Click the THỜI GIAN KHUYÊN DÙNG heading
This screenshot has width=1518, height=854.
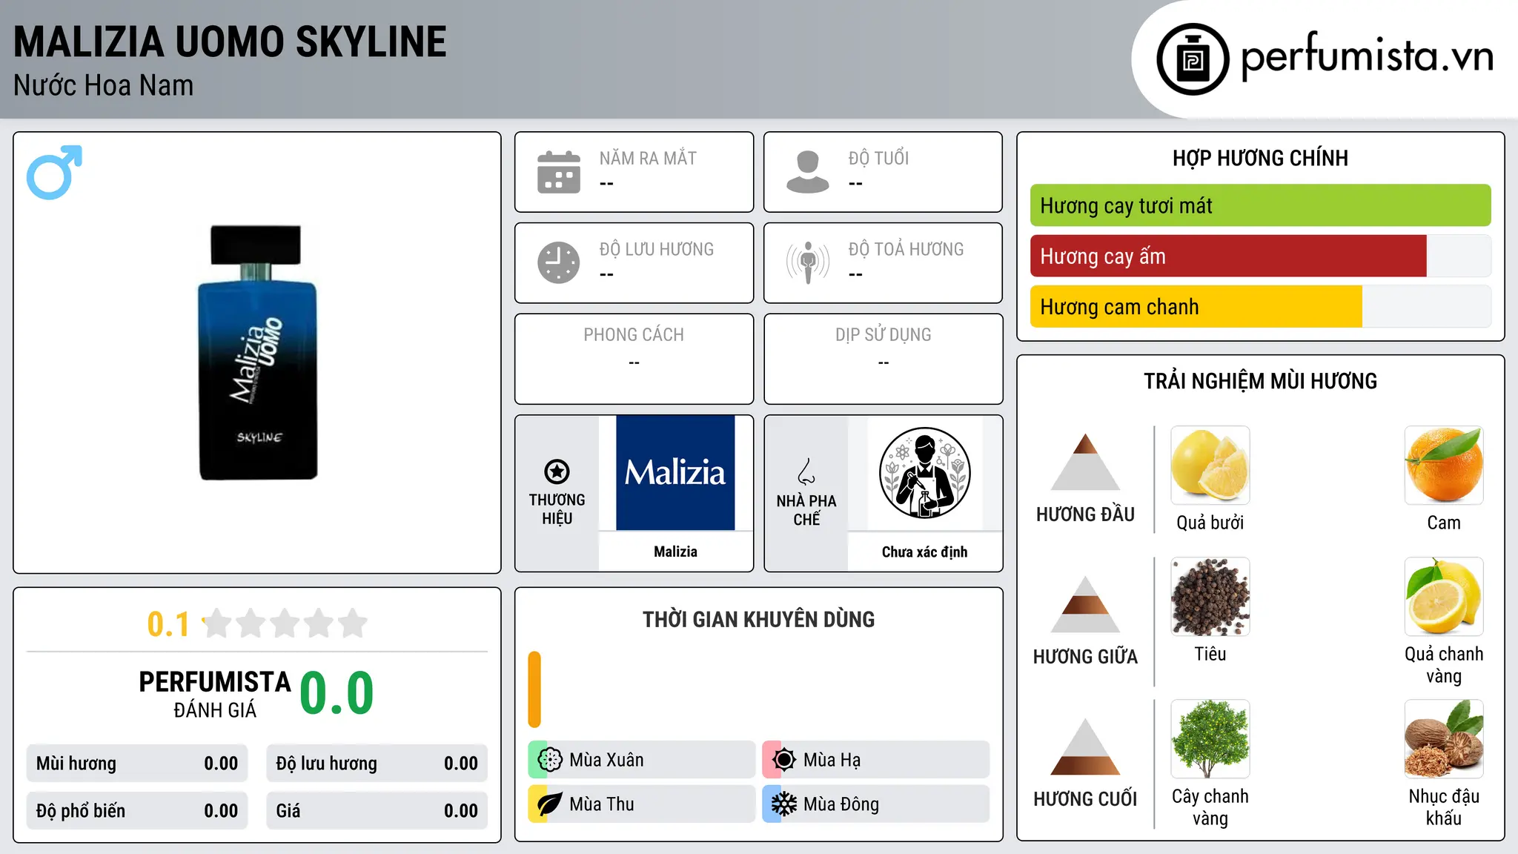758,619
